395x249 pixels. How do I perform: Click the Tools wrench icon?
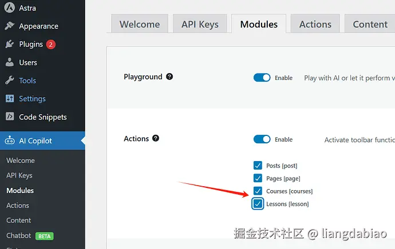(x=10, y=81)
